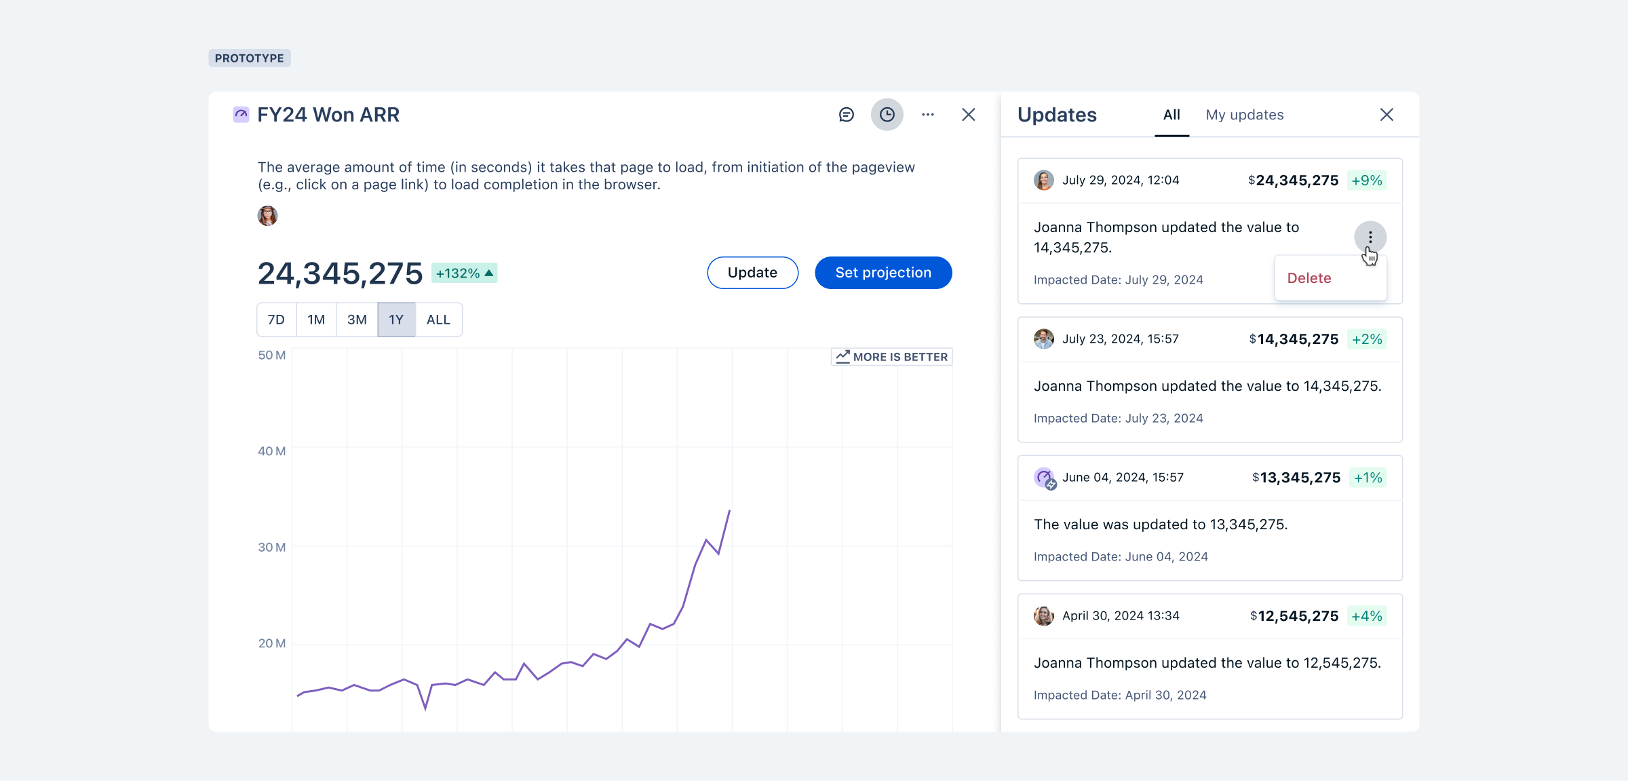This screenshot has width=1628, height=781.
Task: Select the 7D time range
Action: [276, 320]
